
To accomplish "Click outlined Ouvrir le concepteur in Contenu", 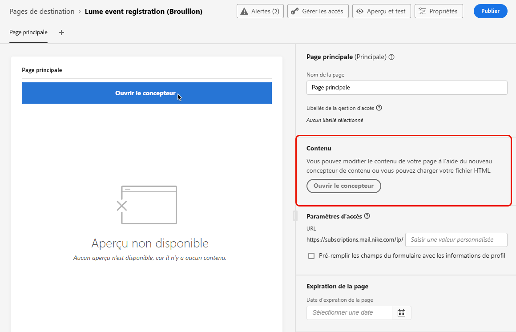I will [343, 186].
